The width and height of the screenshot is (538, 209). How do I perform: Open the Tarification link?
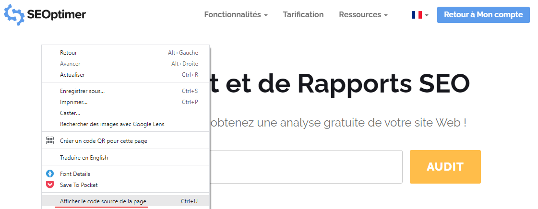(x=303, y=15)
